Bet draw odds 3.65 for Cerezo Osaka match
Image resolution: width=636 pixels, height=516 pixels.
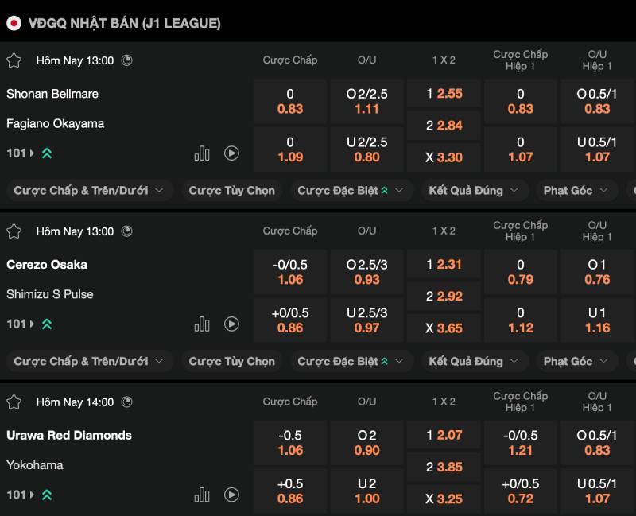(444, 328)
